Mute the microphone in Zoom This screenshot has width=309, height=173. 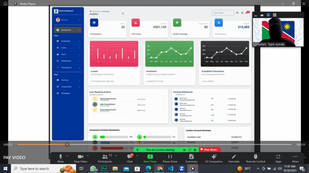[60, 157]
